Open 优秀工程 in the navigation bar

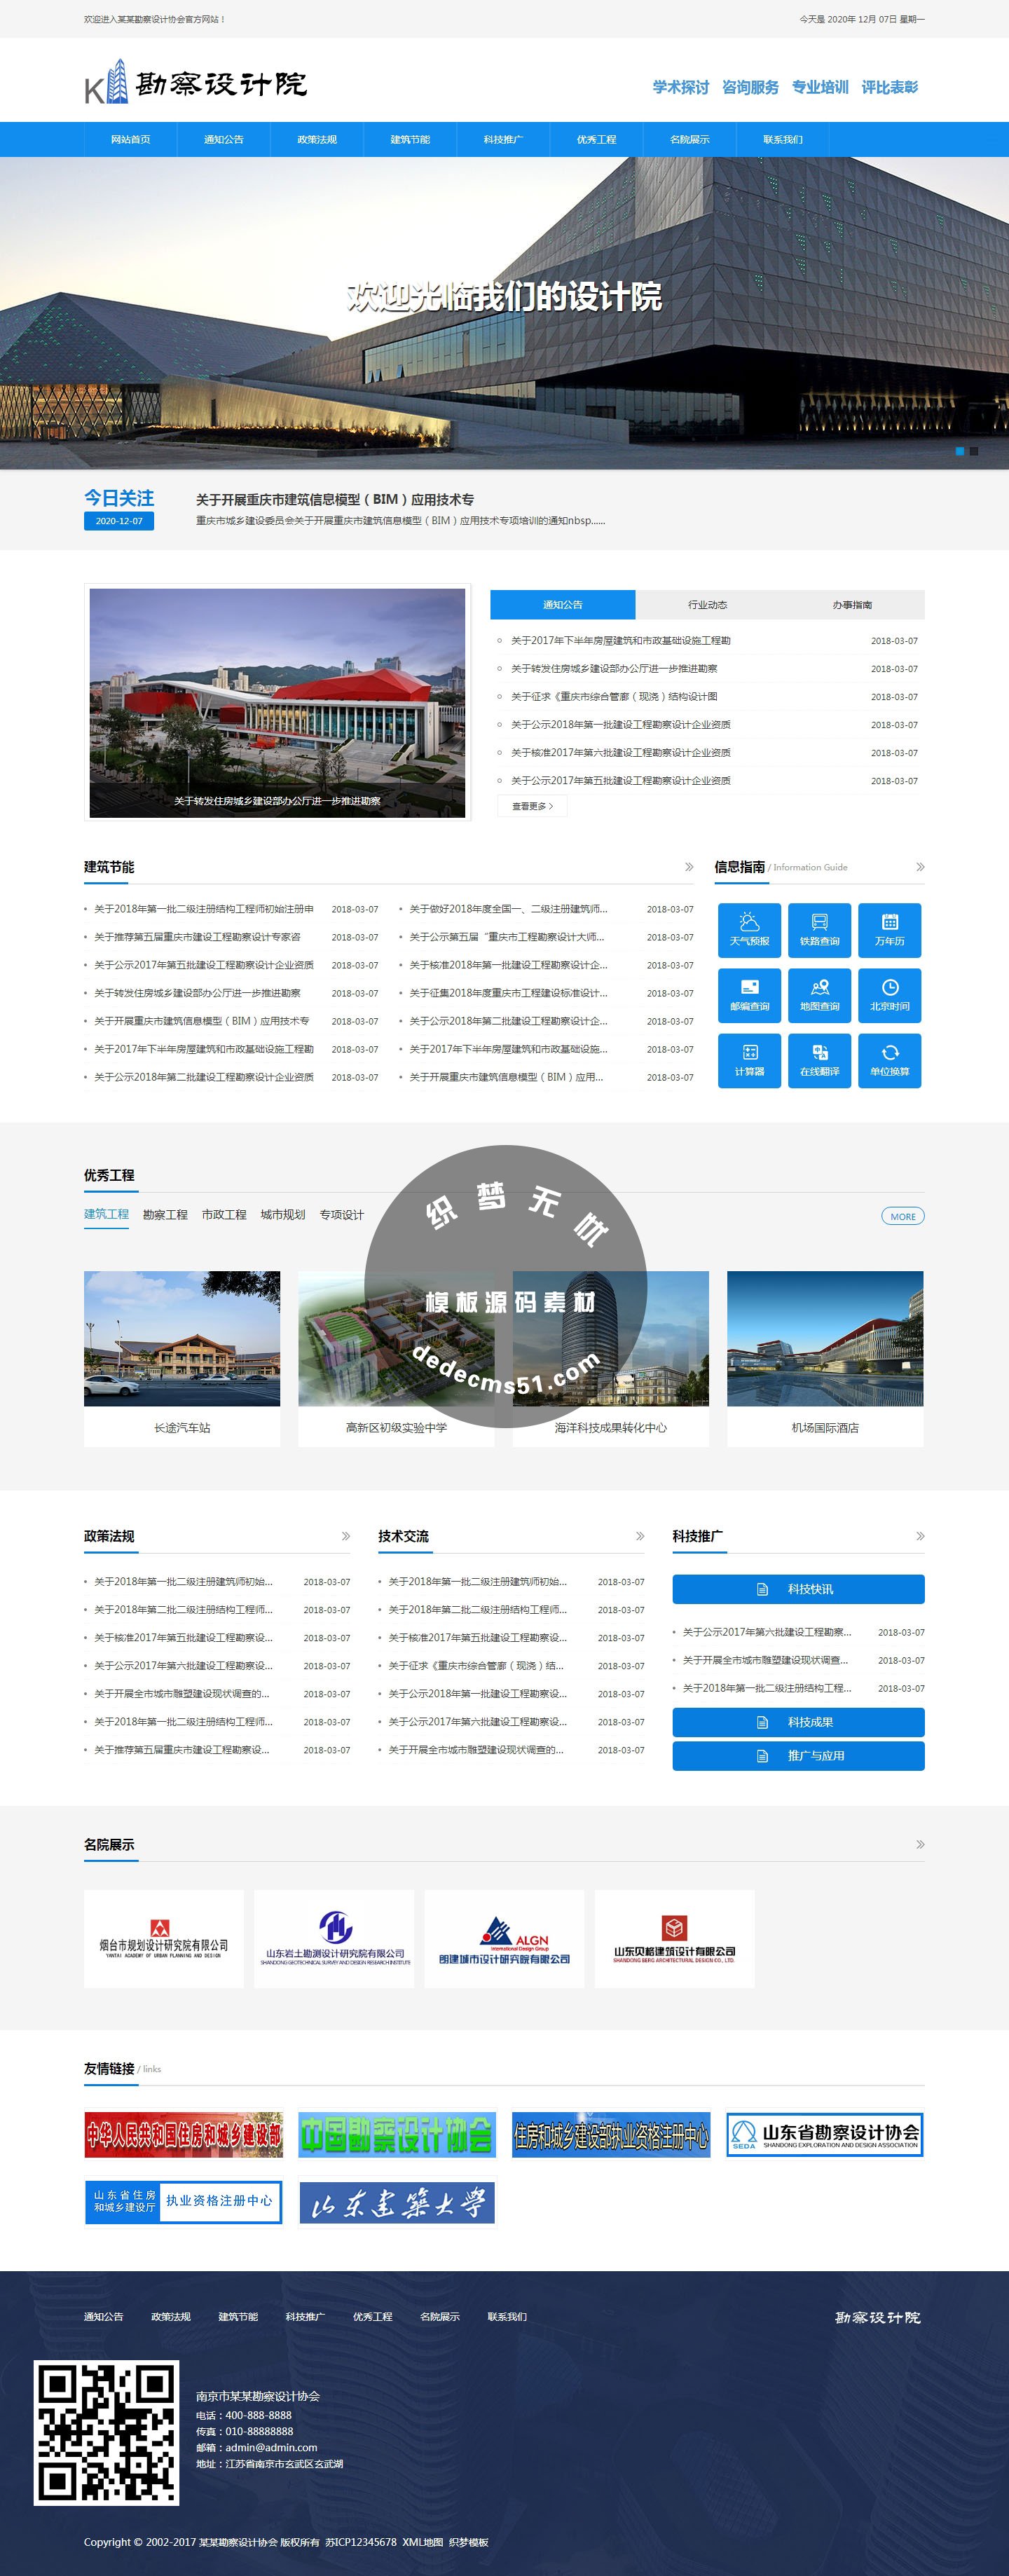596,139
